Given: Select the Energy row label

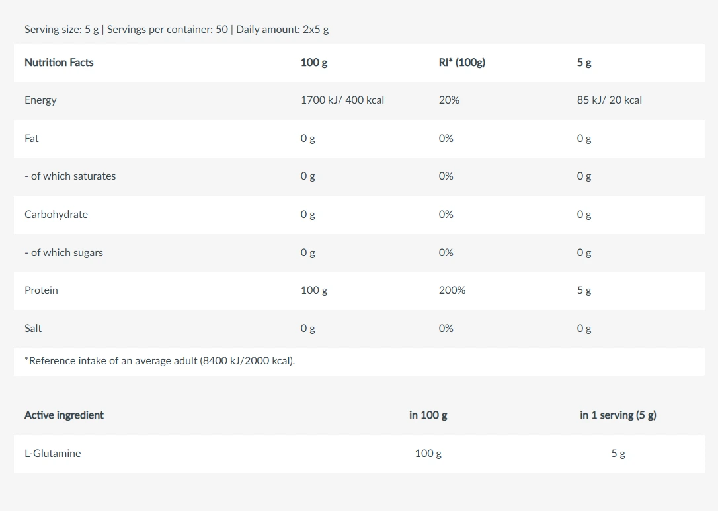Looking at the screenshot, I should click(41, 100).
